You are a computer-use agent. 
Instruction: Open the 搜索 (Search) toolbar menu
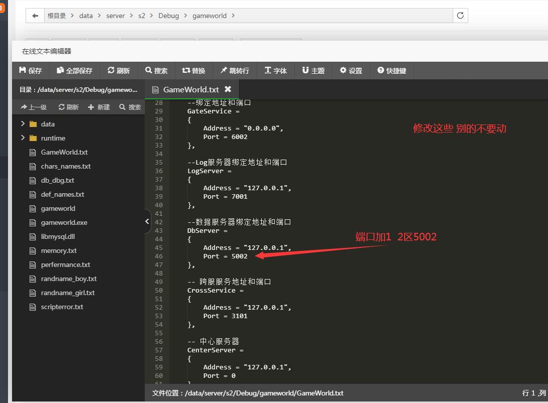pyautogui.click(x=156, y=70)
